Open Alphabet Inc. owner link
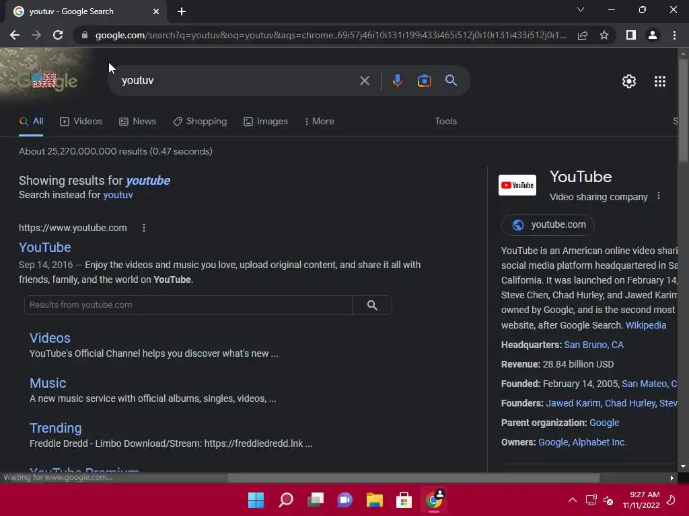689x516 pixels. (x=599, y=442)
